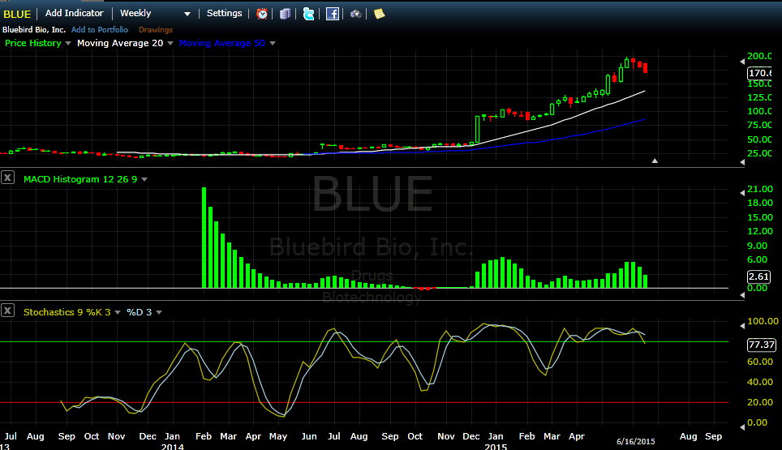The height and width of the screenshot is (450, 782).
Task: Select the Moving Average 20 label
Action: (120, 43)
